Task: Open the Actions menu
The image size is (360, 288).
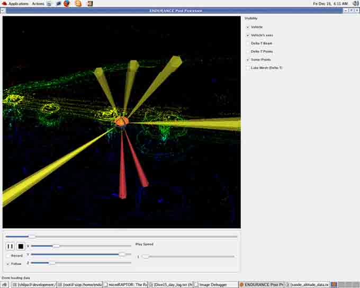Action: pyautogui.click(x=38, y=4)
